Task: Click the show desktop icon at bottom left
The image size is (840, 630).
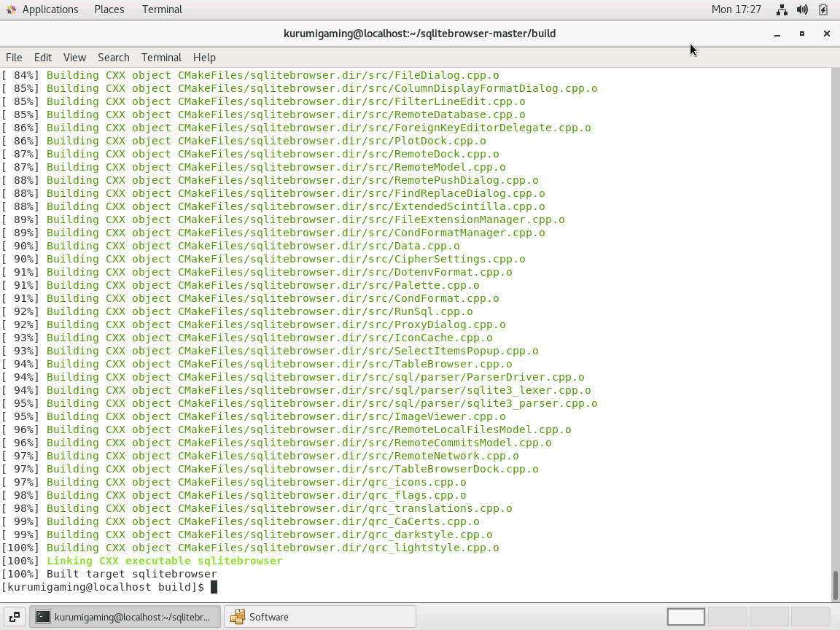Action: pyautogui.click(x=13, y=616)
